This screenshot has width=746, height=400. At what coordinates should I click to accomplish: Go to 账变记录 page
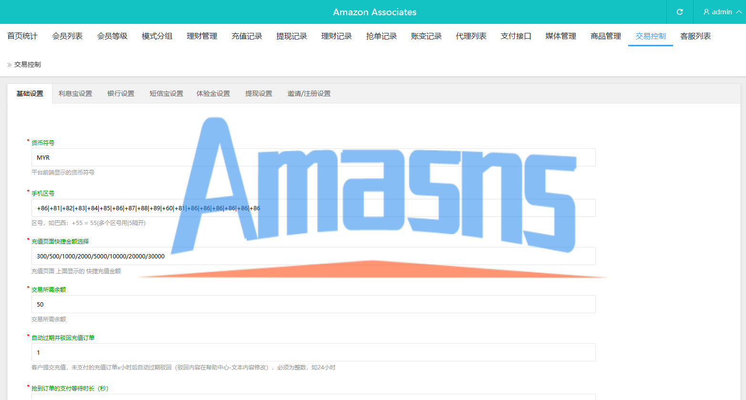[x=426, y=36]
